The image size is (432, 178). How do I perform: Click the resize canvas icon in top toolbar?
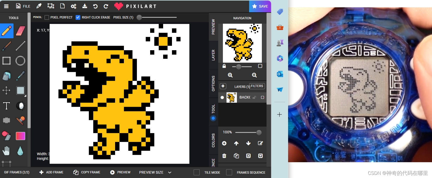pyautogui.click(x=51, y=6)
